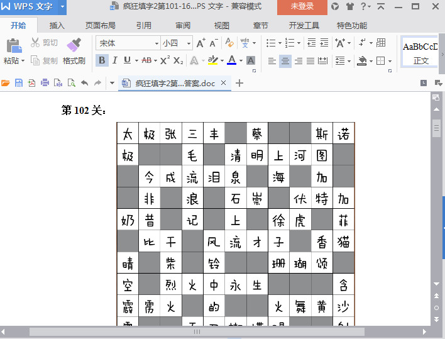Jump to next page via double arrow

pyautogui.click(x=436, y=319)
